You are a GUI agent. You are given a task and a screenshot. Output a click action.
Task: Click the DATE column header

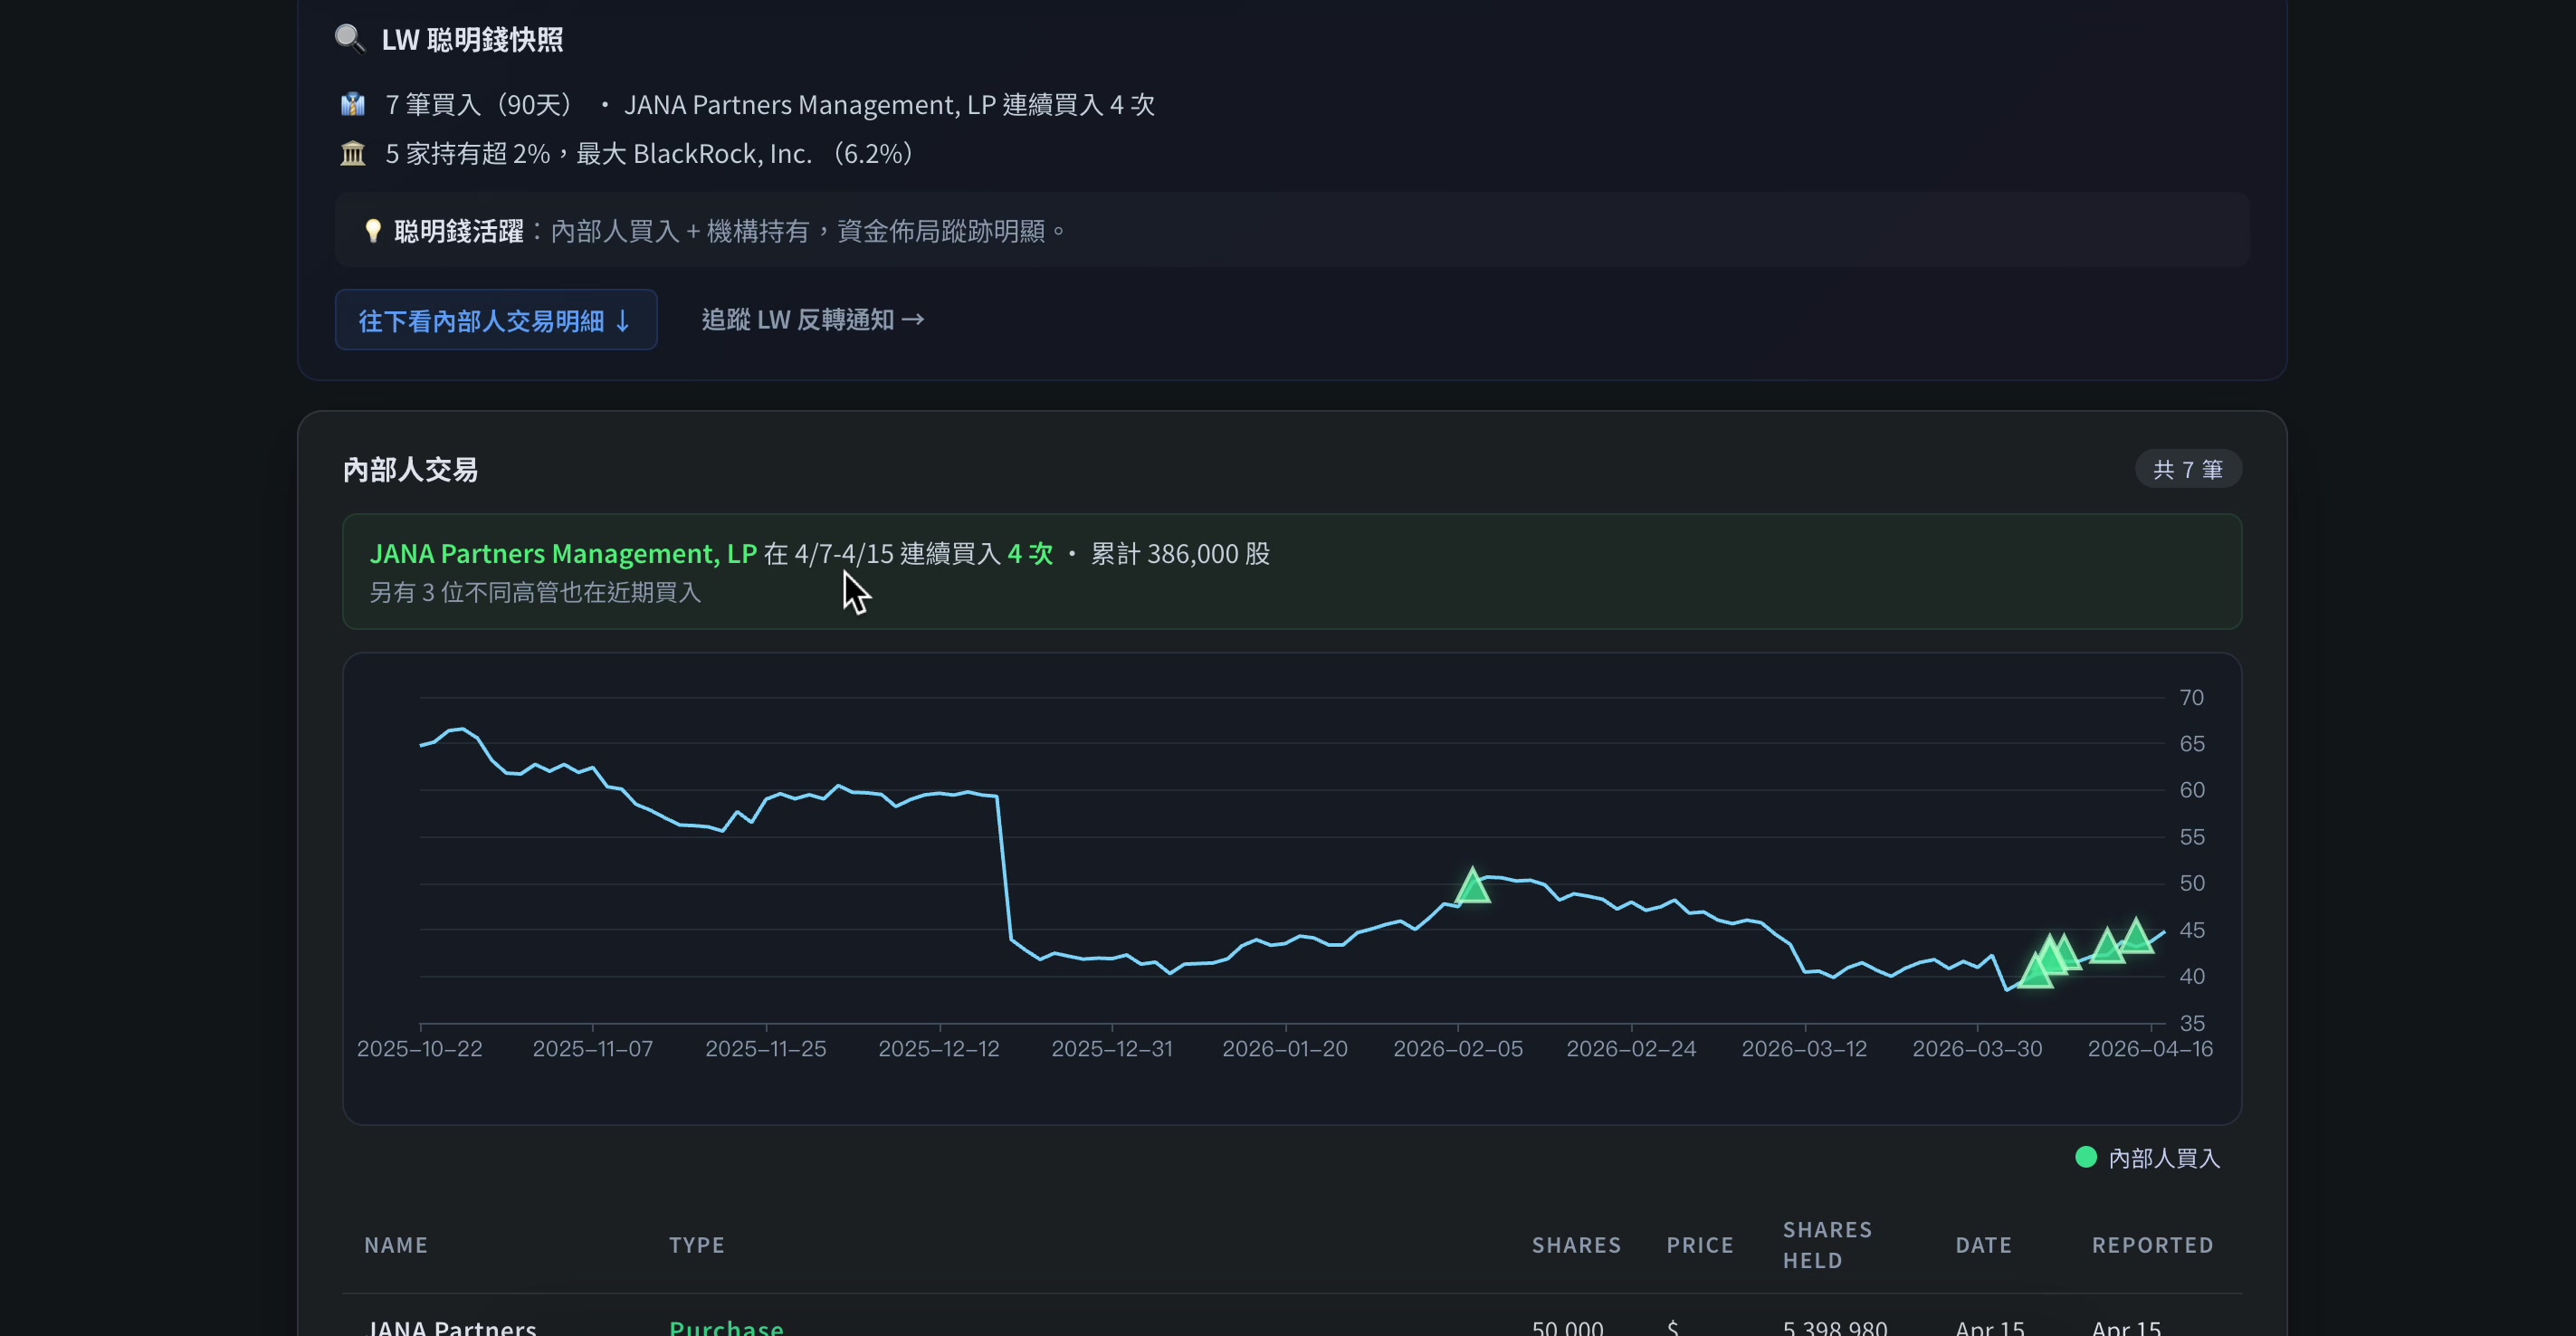click(1984, 1245)
